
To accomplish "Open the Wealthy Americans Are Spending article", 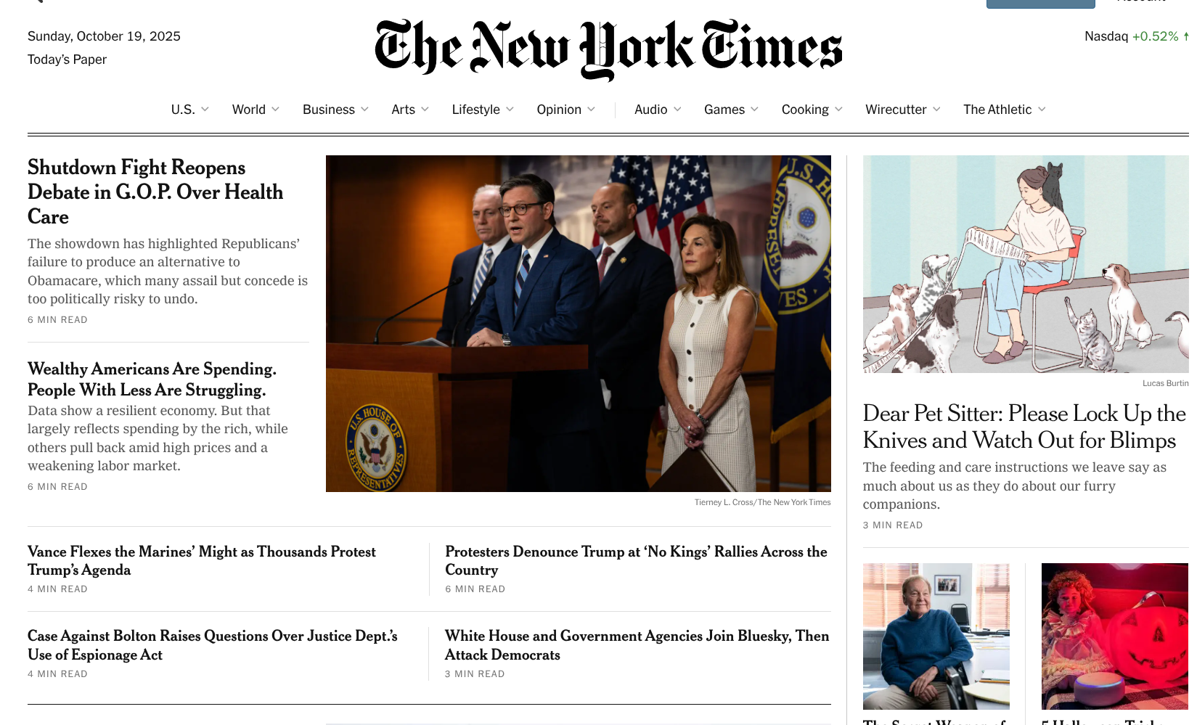I will [x=152, y=380].
